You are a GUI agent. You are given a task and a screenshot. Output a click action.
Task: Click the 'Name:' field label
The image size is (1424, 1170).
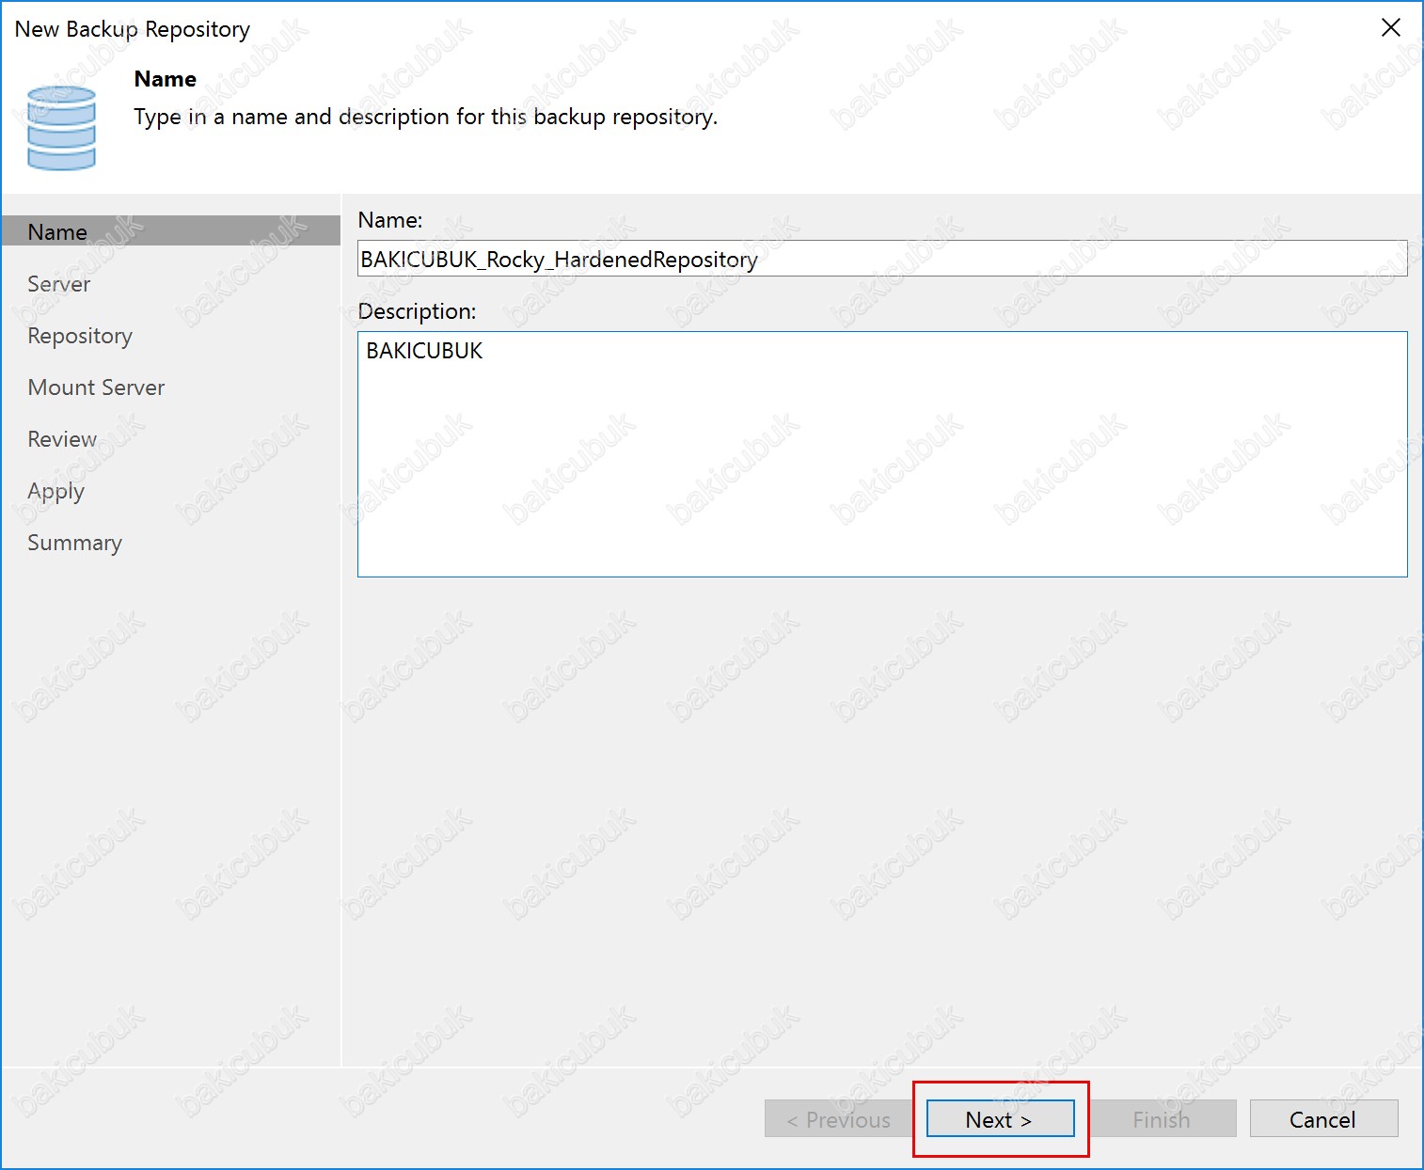[390, 220]
